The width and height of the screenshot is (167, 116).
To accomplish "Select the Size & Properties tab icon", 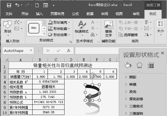I will coord(151,65).
